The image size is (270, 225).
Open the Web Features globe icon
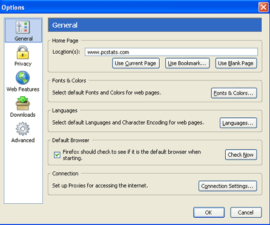pyautogui.click(x=22, y=77)
